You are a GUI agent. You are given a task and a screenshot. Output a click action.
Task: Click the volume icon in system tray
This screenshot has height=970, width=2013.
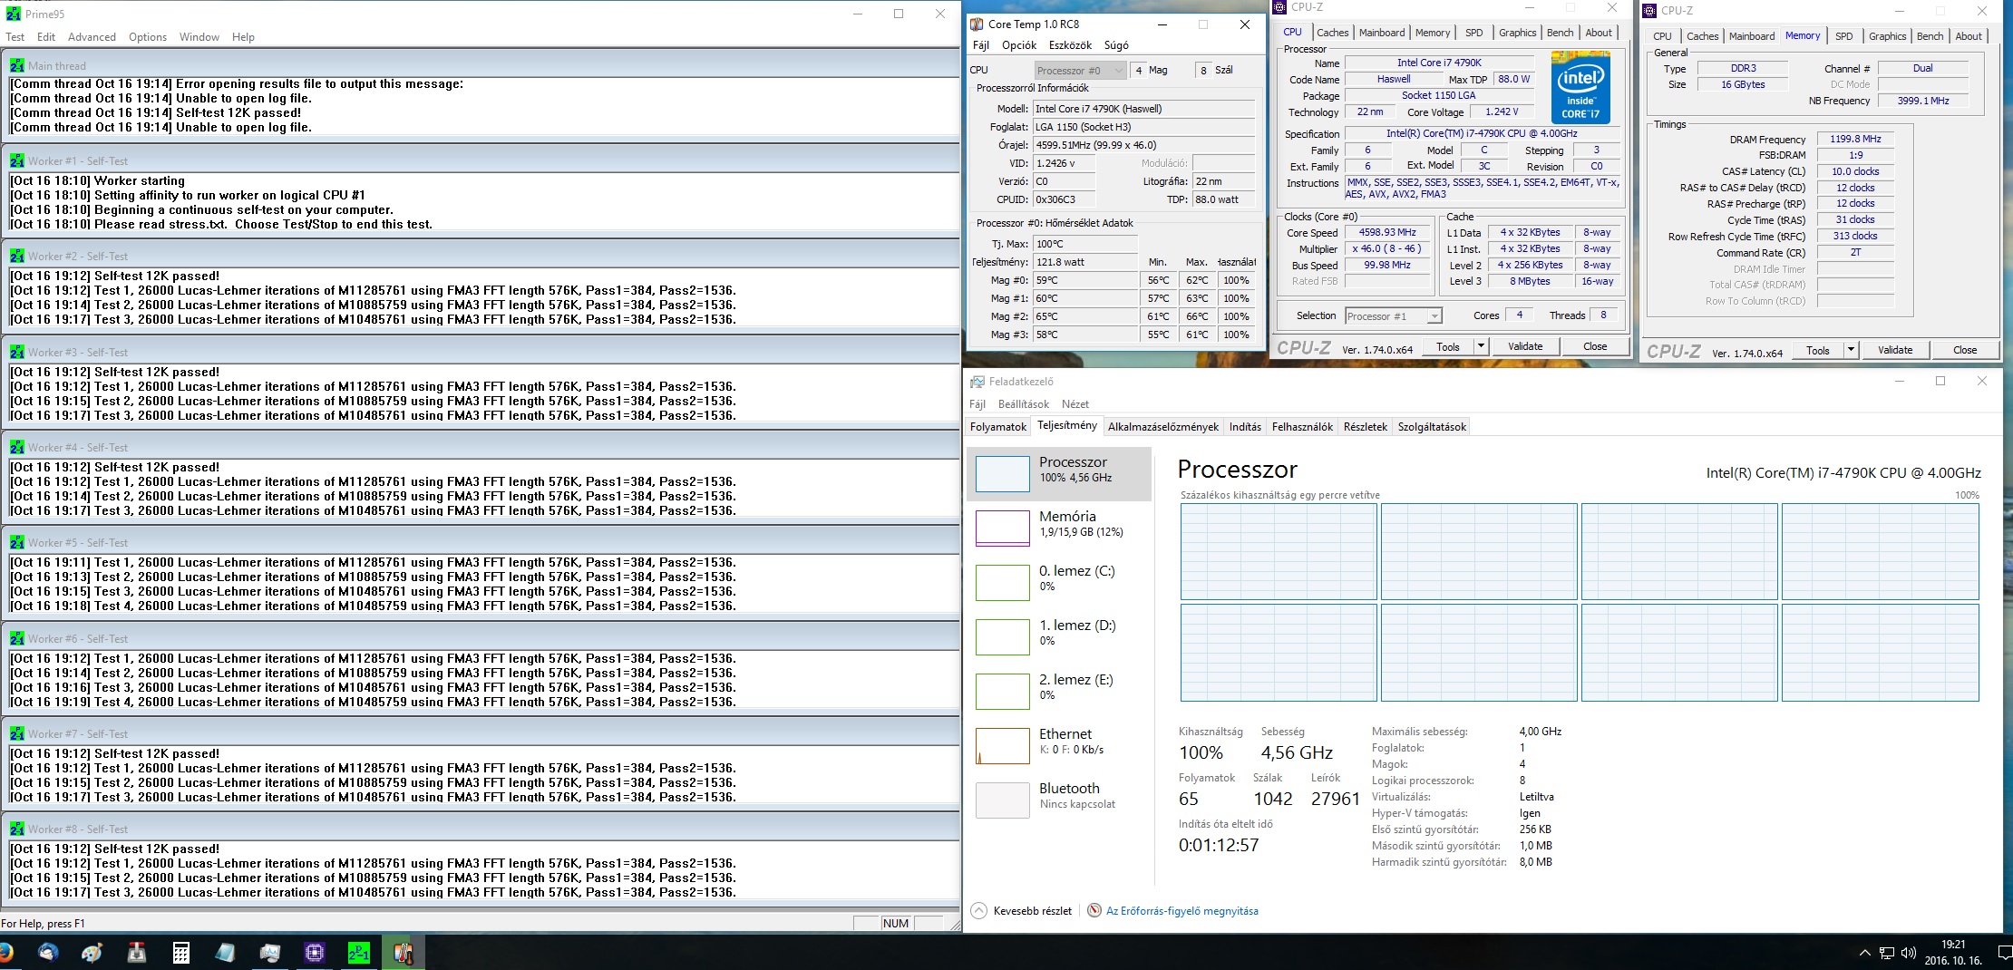(1908, 953)
